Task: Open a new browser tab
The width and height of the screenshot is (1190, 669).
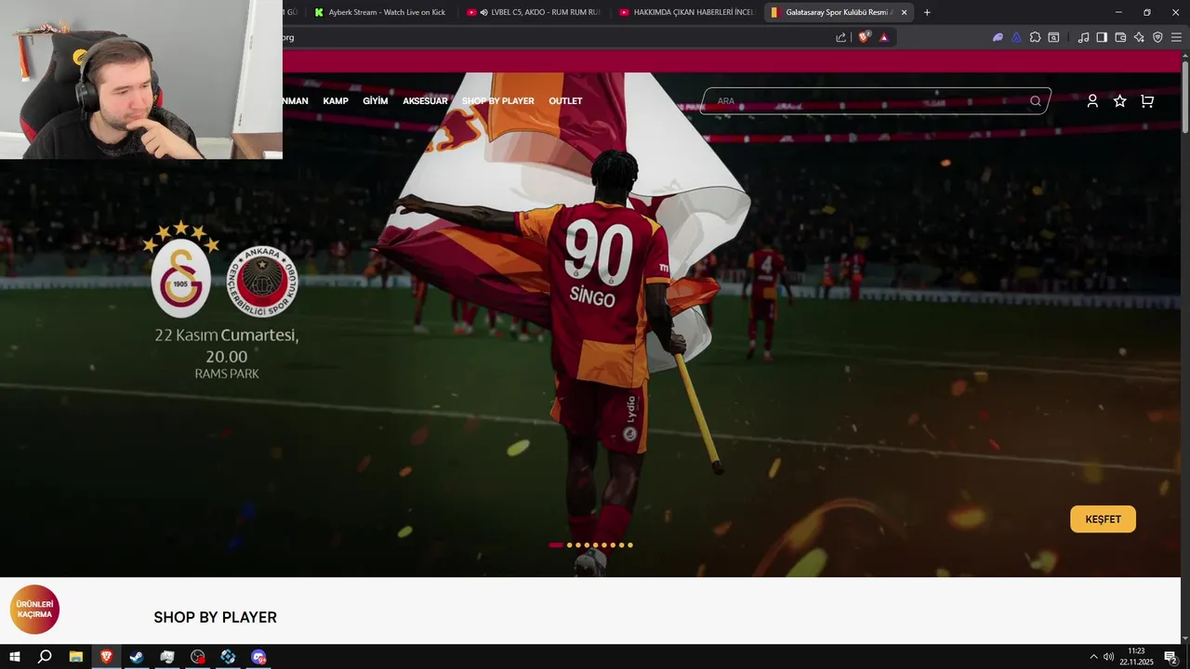Action: pos(927,12)
